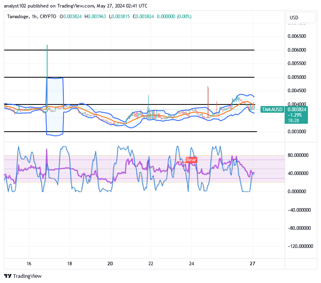Click the 0.006500 price scale label
The width and height of the screenshot is (321, 283).
pos(297,36)
